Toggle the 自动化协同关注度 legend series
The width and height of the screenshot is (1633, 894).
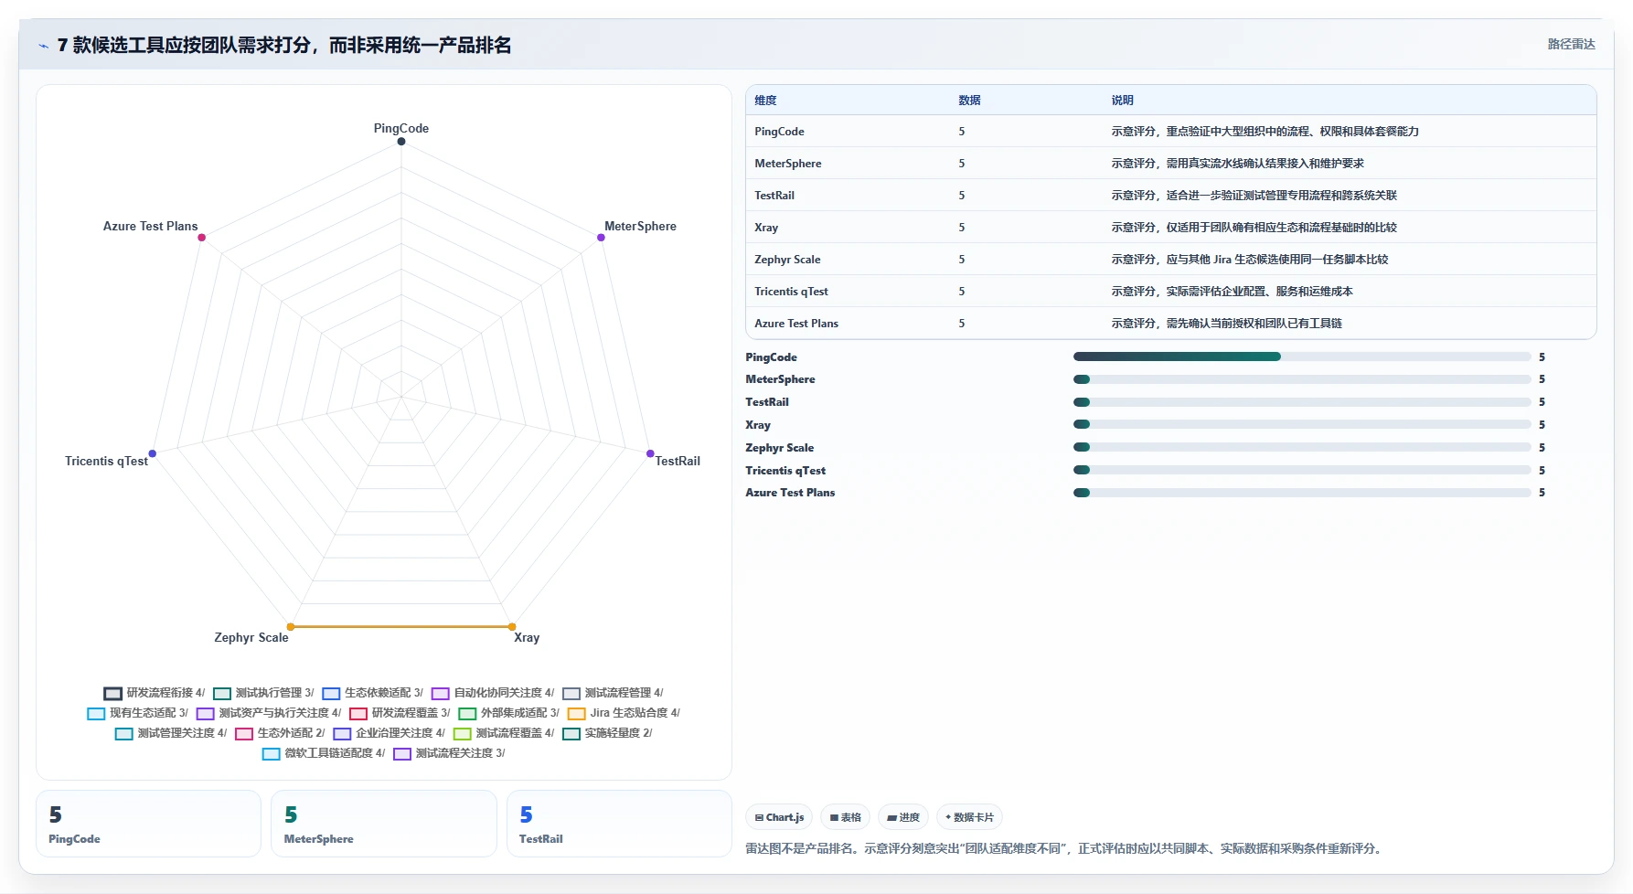point(493,693)
